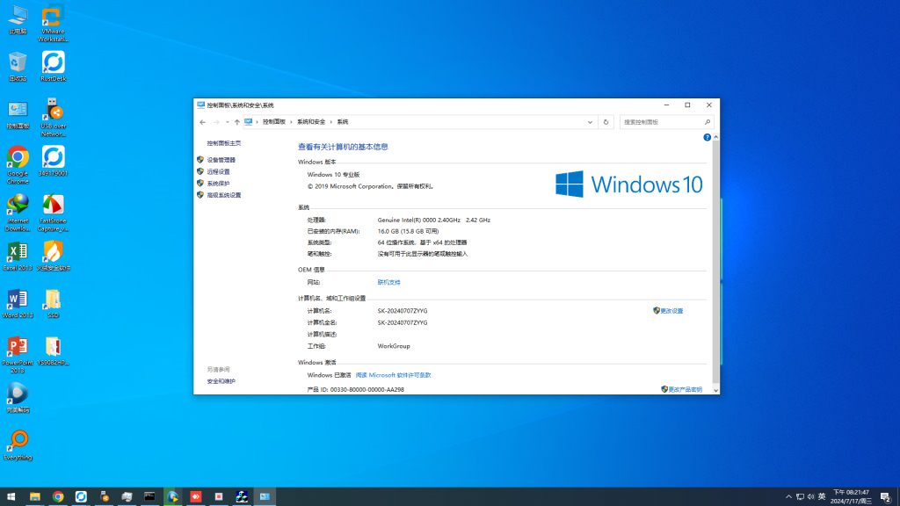Viewport: 900px width, 506px height.
Task: Click the up arrow navigation button
Action: click(237, 122)
